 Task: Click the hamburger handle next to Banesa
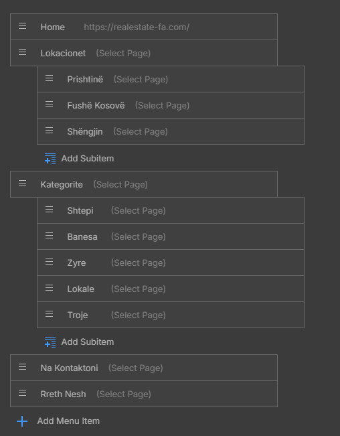click(49, 236)
